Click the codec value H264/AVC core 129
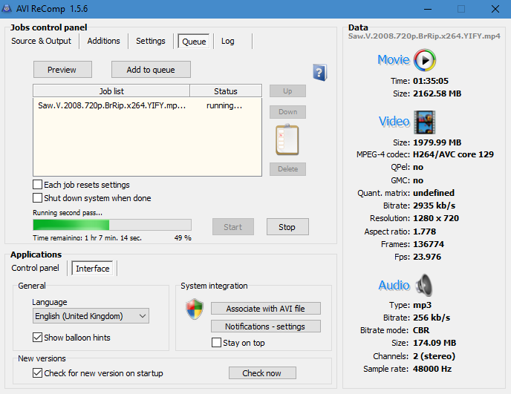The width and height of the screenshot is (511, 394). point(453,154)
